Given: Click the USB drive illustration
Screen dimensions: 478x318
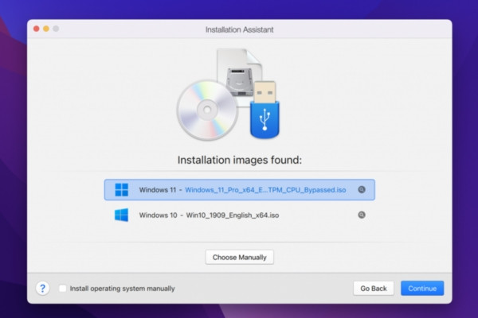Looking at the screenshot, I should tap(264, 110).
